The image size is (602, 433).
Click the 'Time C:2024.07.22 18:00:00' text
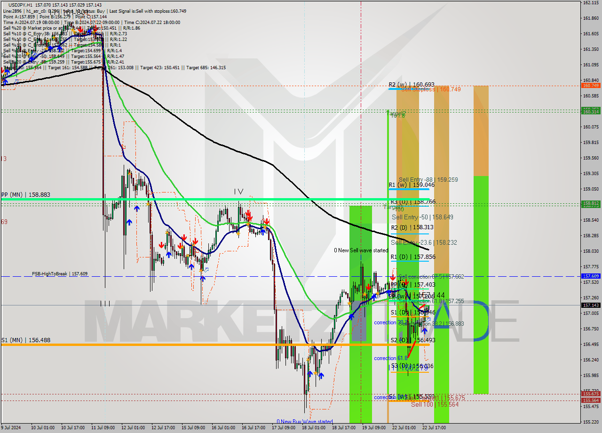[153, 22]
